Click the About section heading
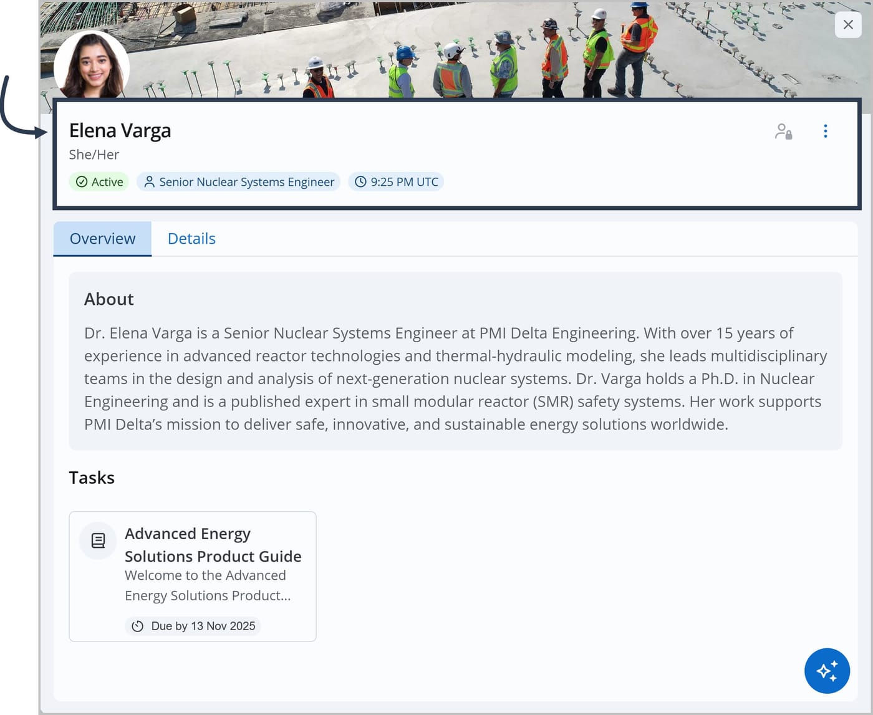Image resolution: width=873 pixels, height=715 pixels. 109,299
